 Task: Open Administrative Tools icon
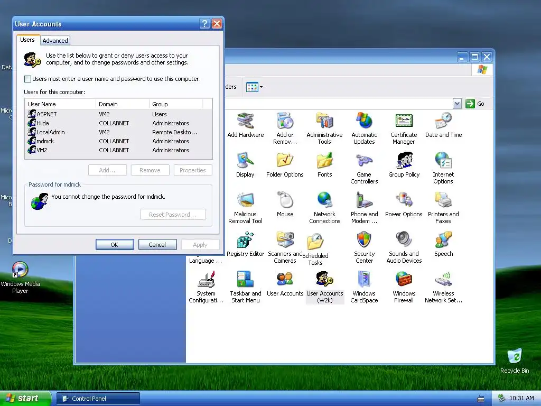(x=324, y=128)
